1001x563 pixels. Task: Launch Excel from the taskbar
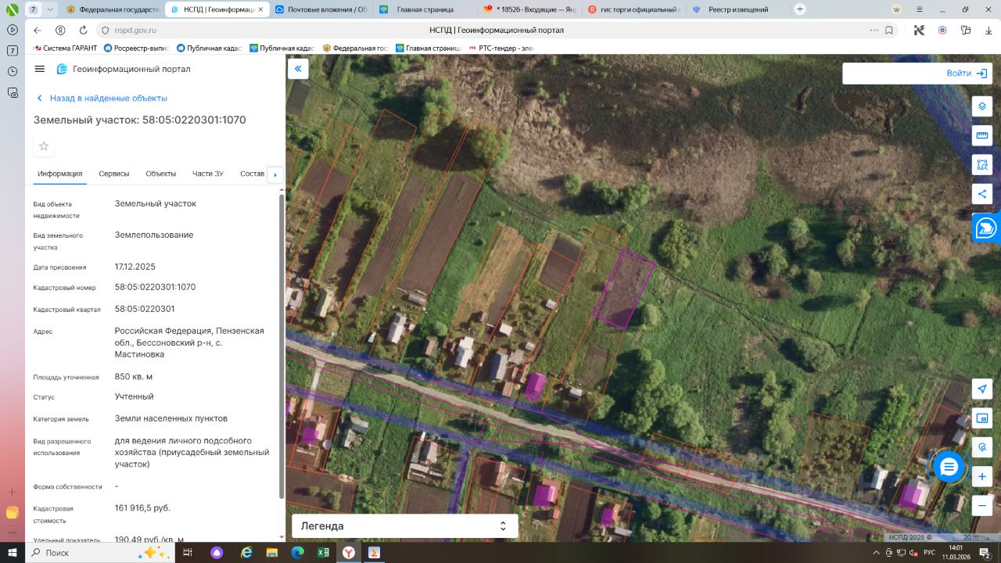(322, 552)
